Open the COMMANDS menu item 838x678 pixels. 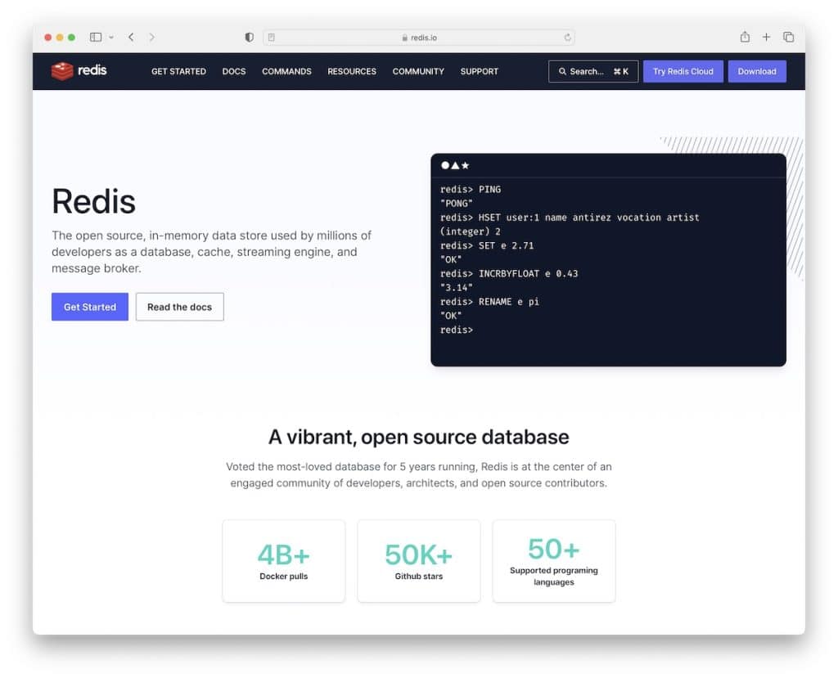point(286,71)
